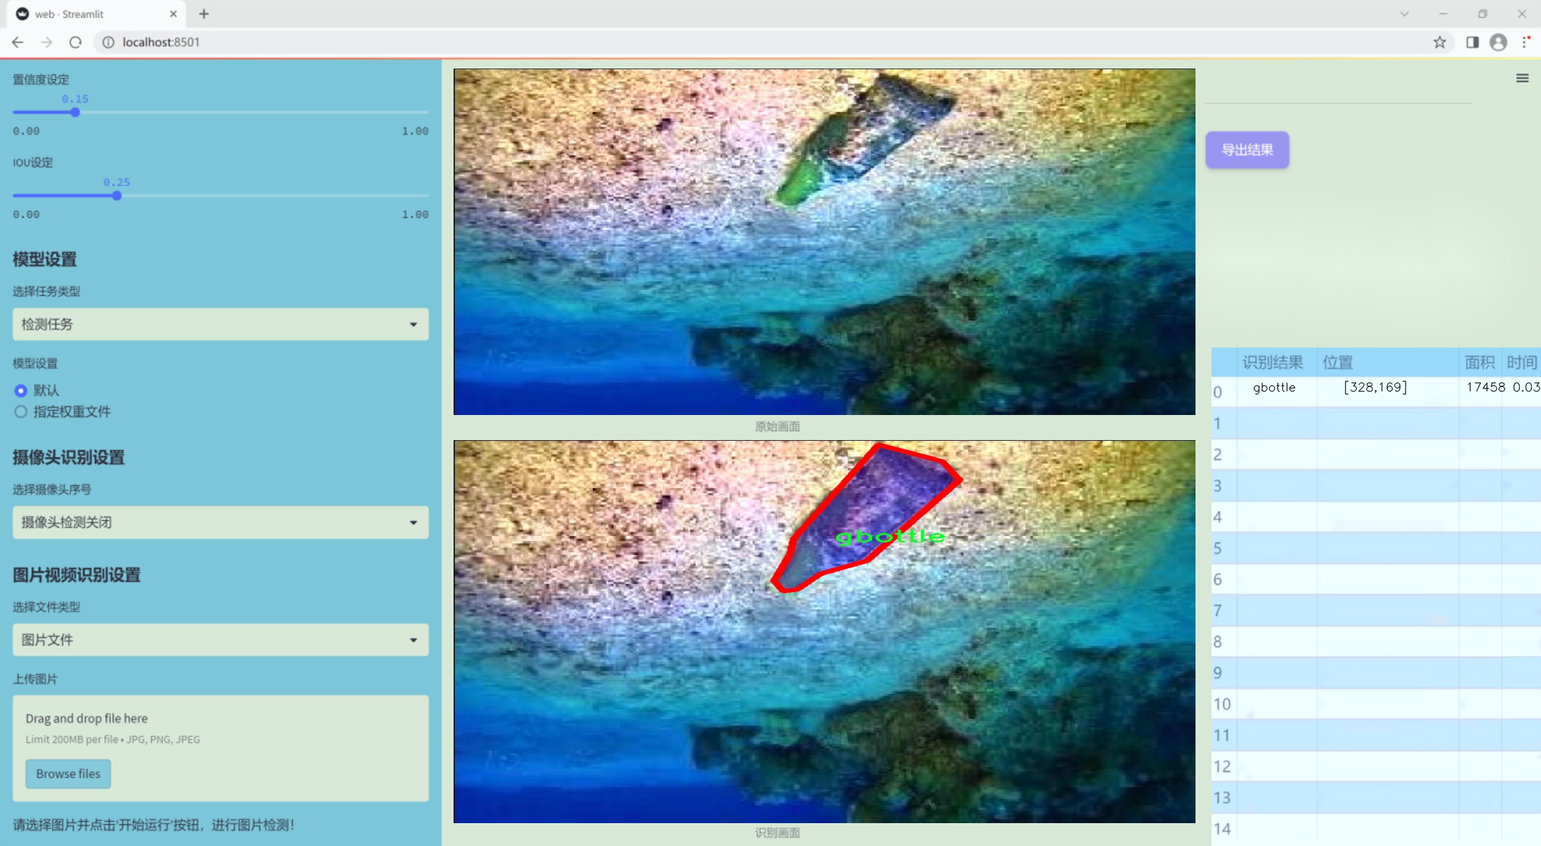
Task: Open the Chrome profile avatar
Action: point(1498,42)
